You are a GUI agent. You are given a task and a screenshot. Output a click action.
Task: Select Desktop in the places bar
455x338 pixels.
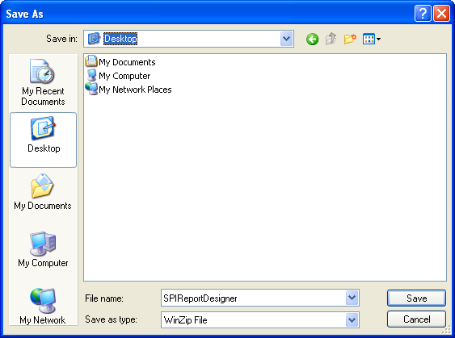click(x=43, y=140)
